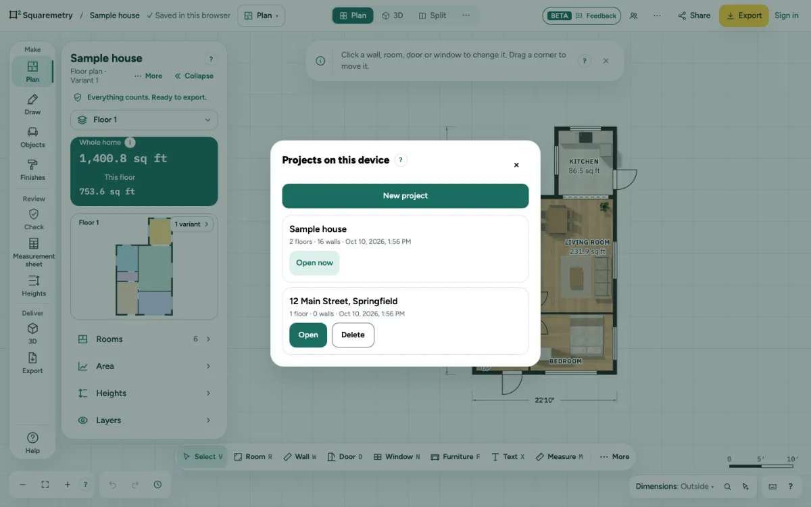
Task: Open the 3D deliver icon in sidebar
Action: pos(32,334)
